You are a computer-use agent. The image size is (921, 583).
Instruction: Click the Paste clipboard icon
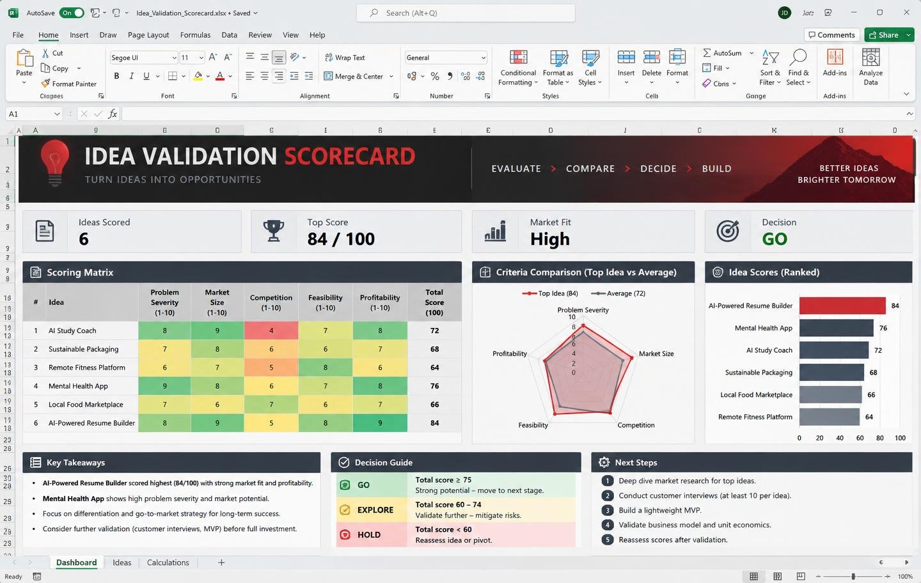pos(24,58)
